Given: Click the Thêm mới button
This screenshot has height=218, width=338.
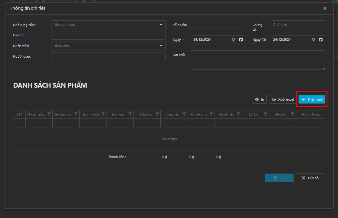Looking at the screenshot, I should (312, 99).
